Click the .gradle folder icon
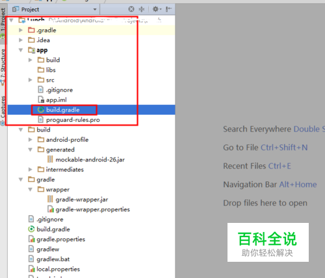This screenshot has width=325, height=278. pos(31,30)
